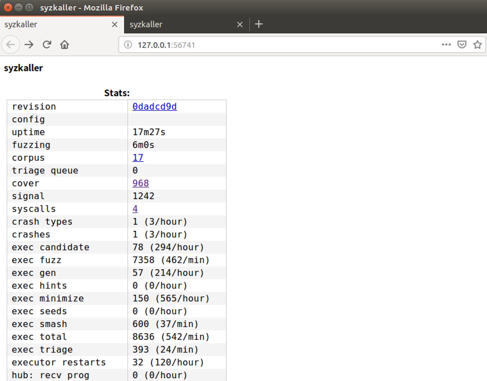
Task: Click the exec fuzz value 7358 (462/min)
Action: (171, 260)
